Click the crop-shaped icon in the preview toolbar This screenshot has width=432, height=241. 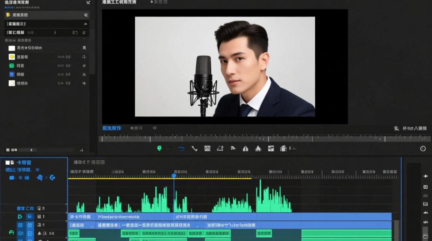pos(220,148)
